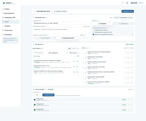Click the help icon beside Настройки теста
This screenshot has height=121, width=146.
click(x=47, y=17)
